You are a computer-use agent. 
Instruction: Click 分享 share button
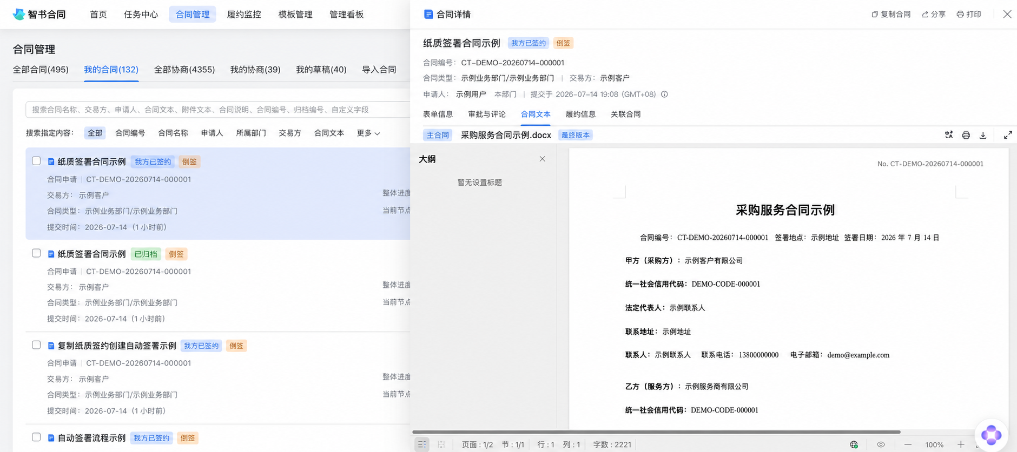click(x=934, y=15)
